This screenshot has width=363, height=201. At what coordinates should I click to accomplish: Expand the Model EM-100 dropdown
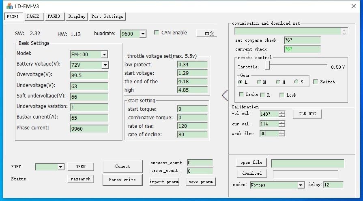(x=104, y=55)
